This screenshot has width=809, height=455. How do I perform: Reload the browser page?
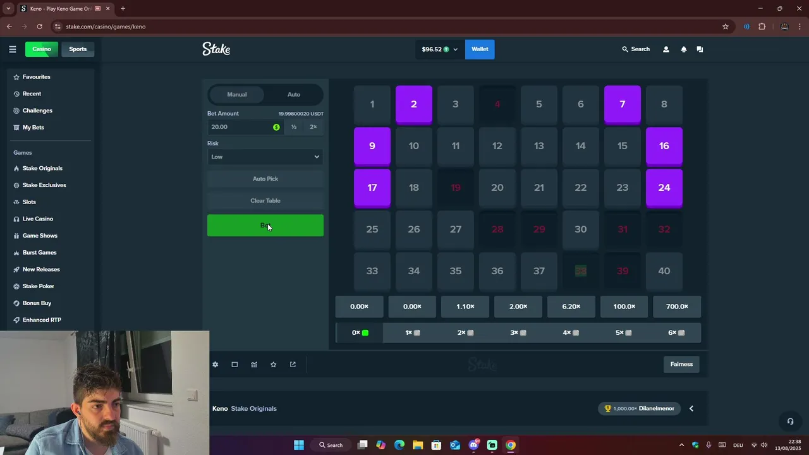click(39, 27)
